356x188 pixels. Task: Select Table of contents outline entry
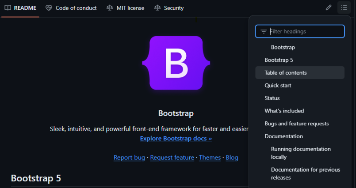(x=300, y=73)
